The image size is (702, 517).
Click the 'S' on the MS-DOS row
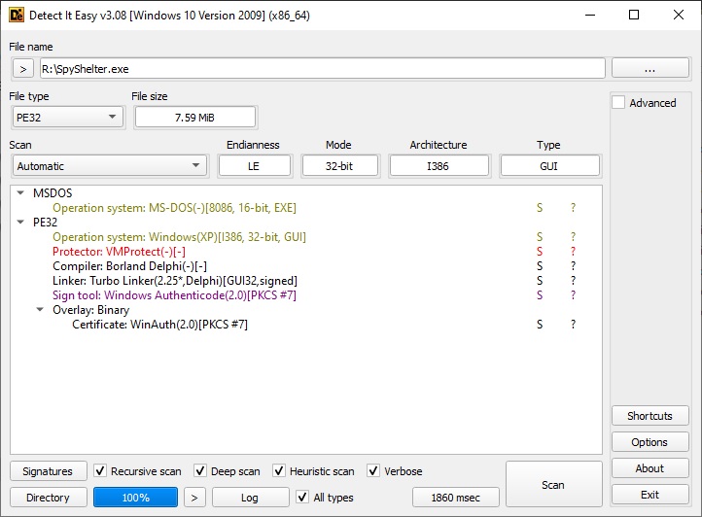540,208
